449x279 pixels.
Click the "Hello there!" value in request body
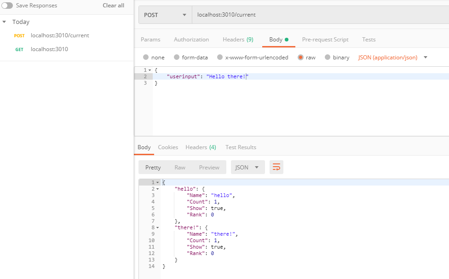227,76
